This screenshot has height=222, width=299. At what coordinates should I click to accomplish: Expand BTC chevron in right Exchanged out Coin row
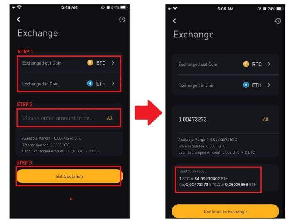point(269,64)
